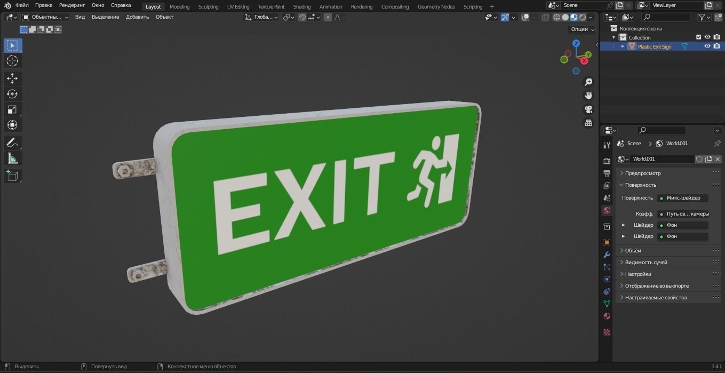Toggle snapping magnet in the header
725x373 pixels.
302,17
